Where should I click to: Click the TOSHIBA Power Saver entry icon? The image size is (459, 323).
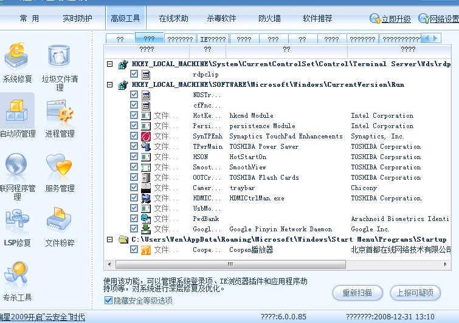pos(146,146)
